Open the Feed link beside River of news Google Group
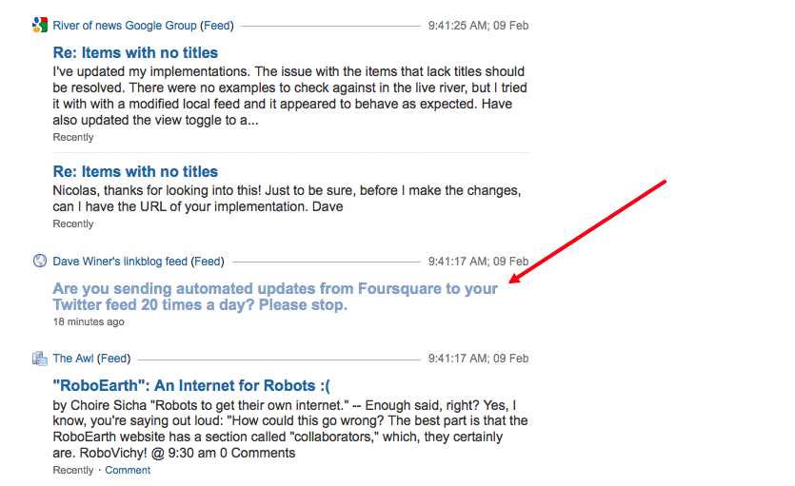 point(216,26)
